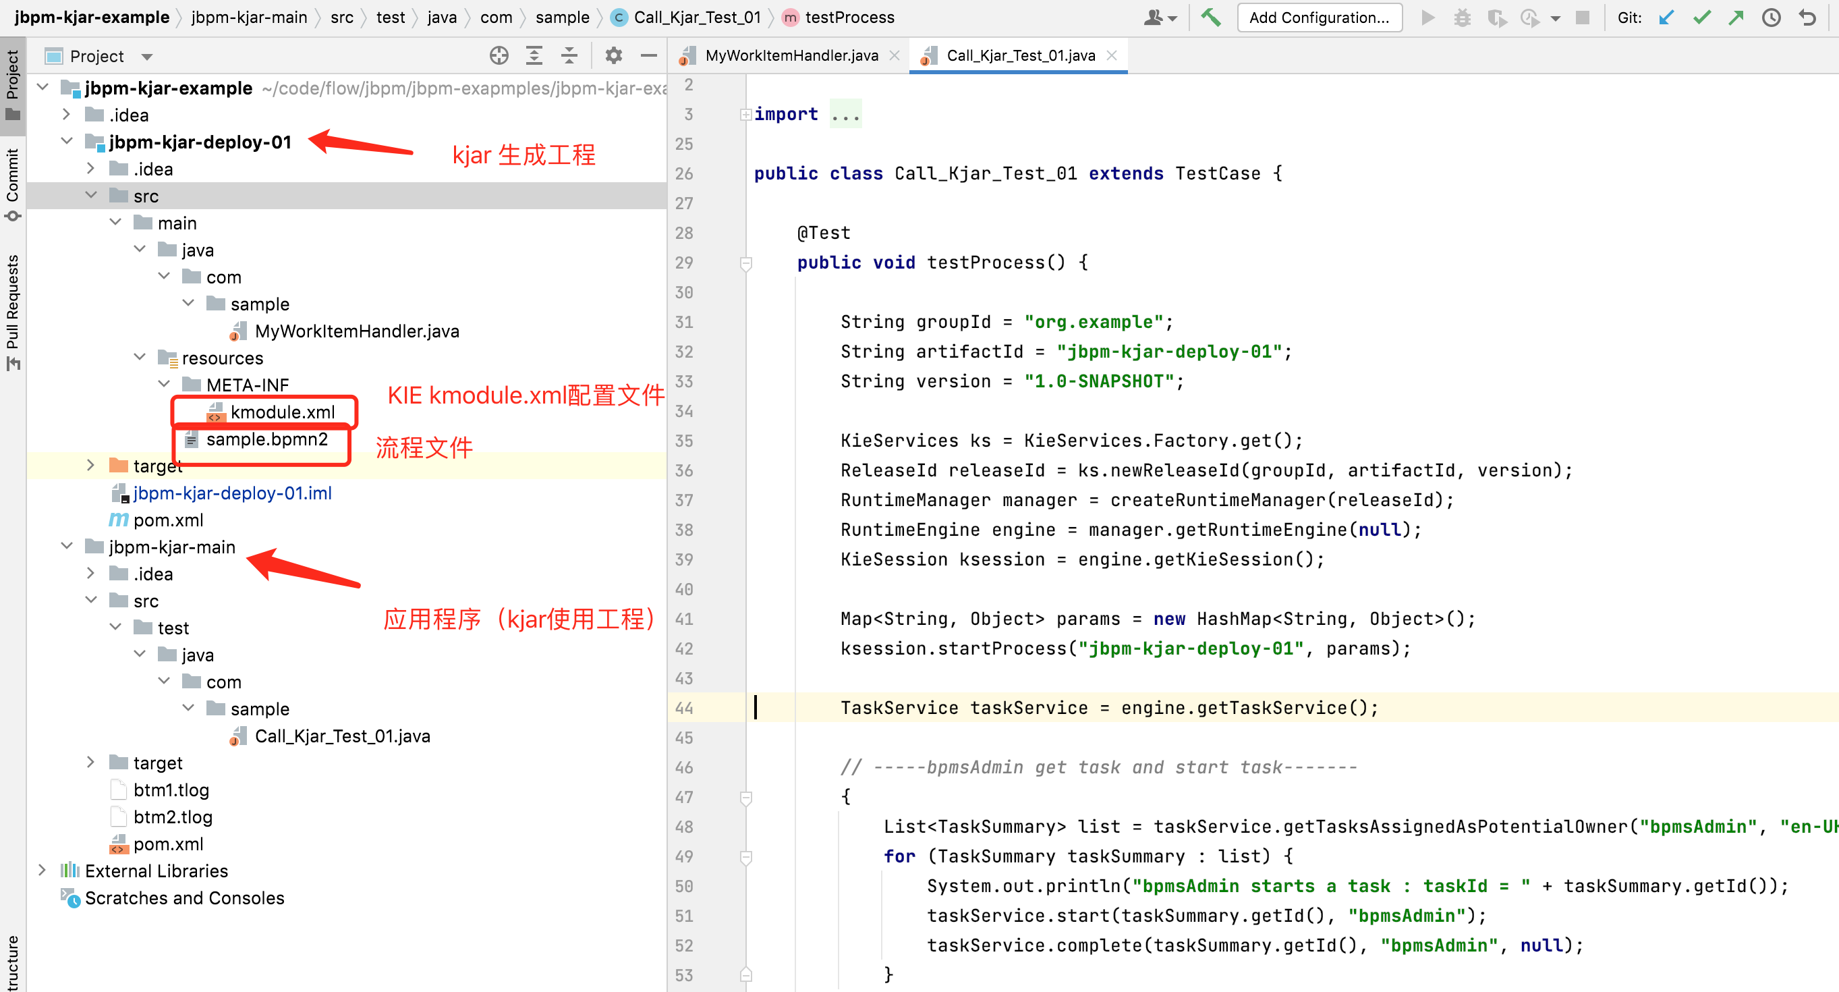
Task: Switch to MyWorkItemHandler.java tab
Action: click(x=790, y=56)
